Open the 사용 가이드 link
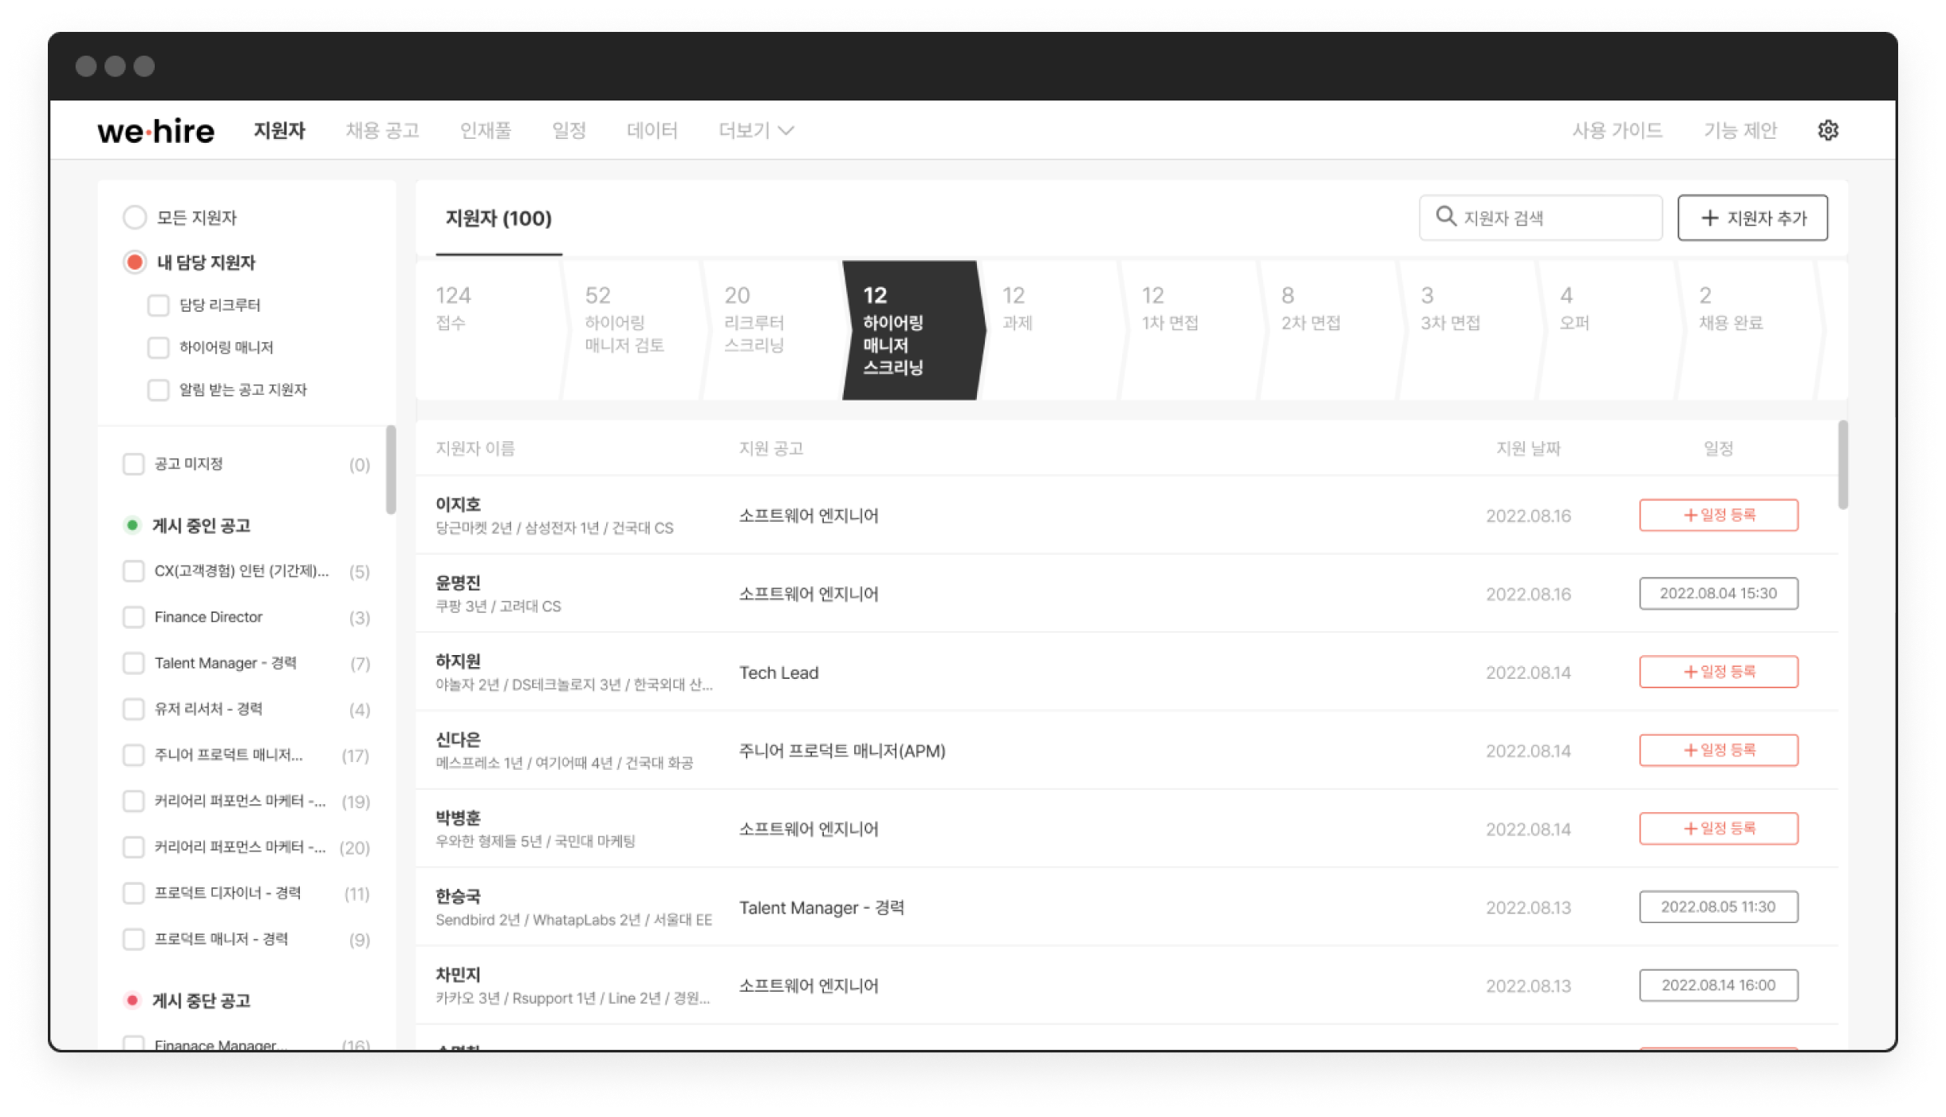Screen dimensions: 1946x1117 (1617, 130)
